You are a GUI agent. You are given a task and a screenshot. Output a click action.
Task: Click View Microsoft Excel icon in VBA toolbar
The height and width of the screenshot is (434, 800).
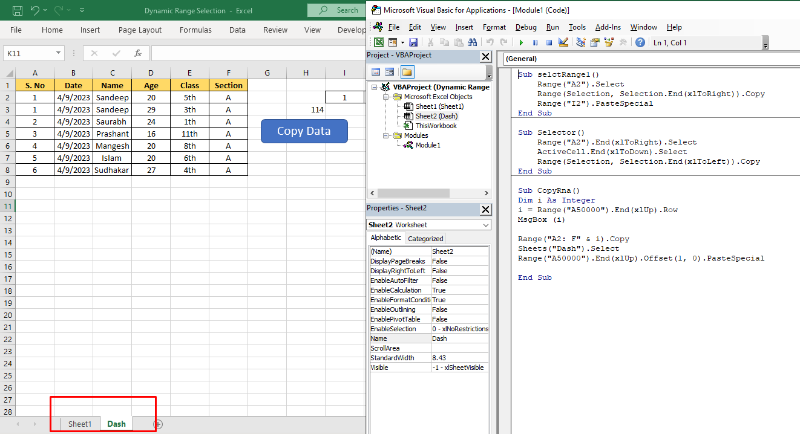(x=378, y=42)
